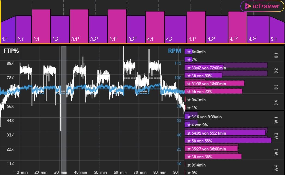Screen dimensions: 285x175
Task: Click the 'Ist 56 von 20%' bar
Action: click(214, 92)
